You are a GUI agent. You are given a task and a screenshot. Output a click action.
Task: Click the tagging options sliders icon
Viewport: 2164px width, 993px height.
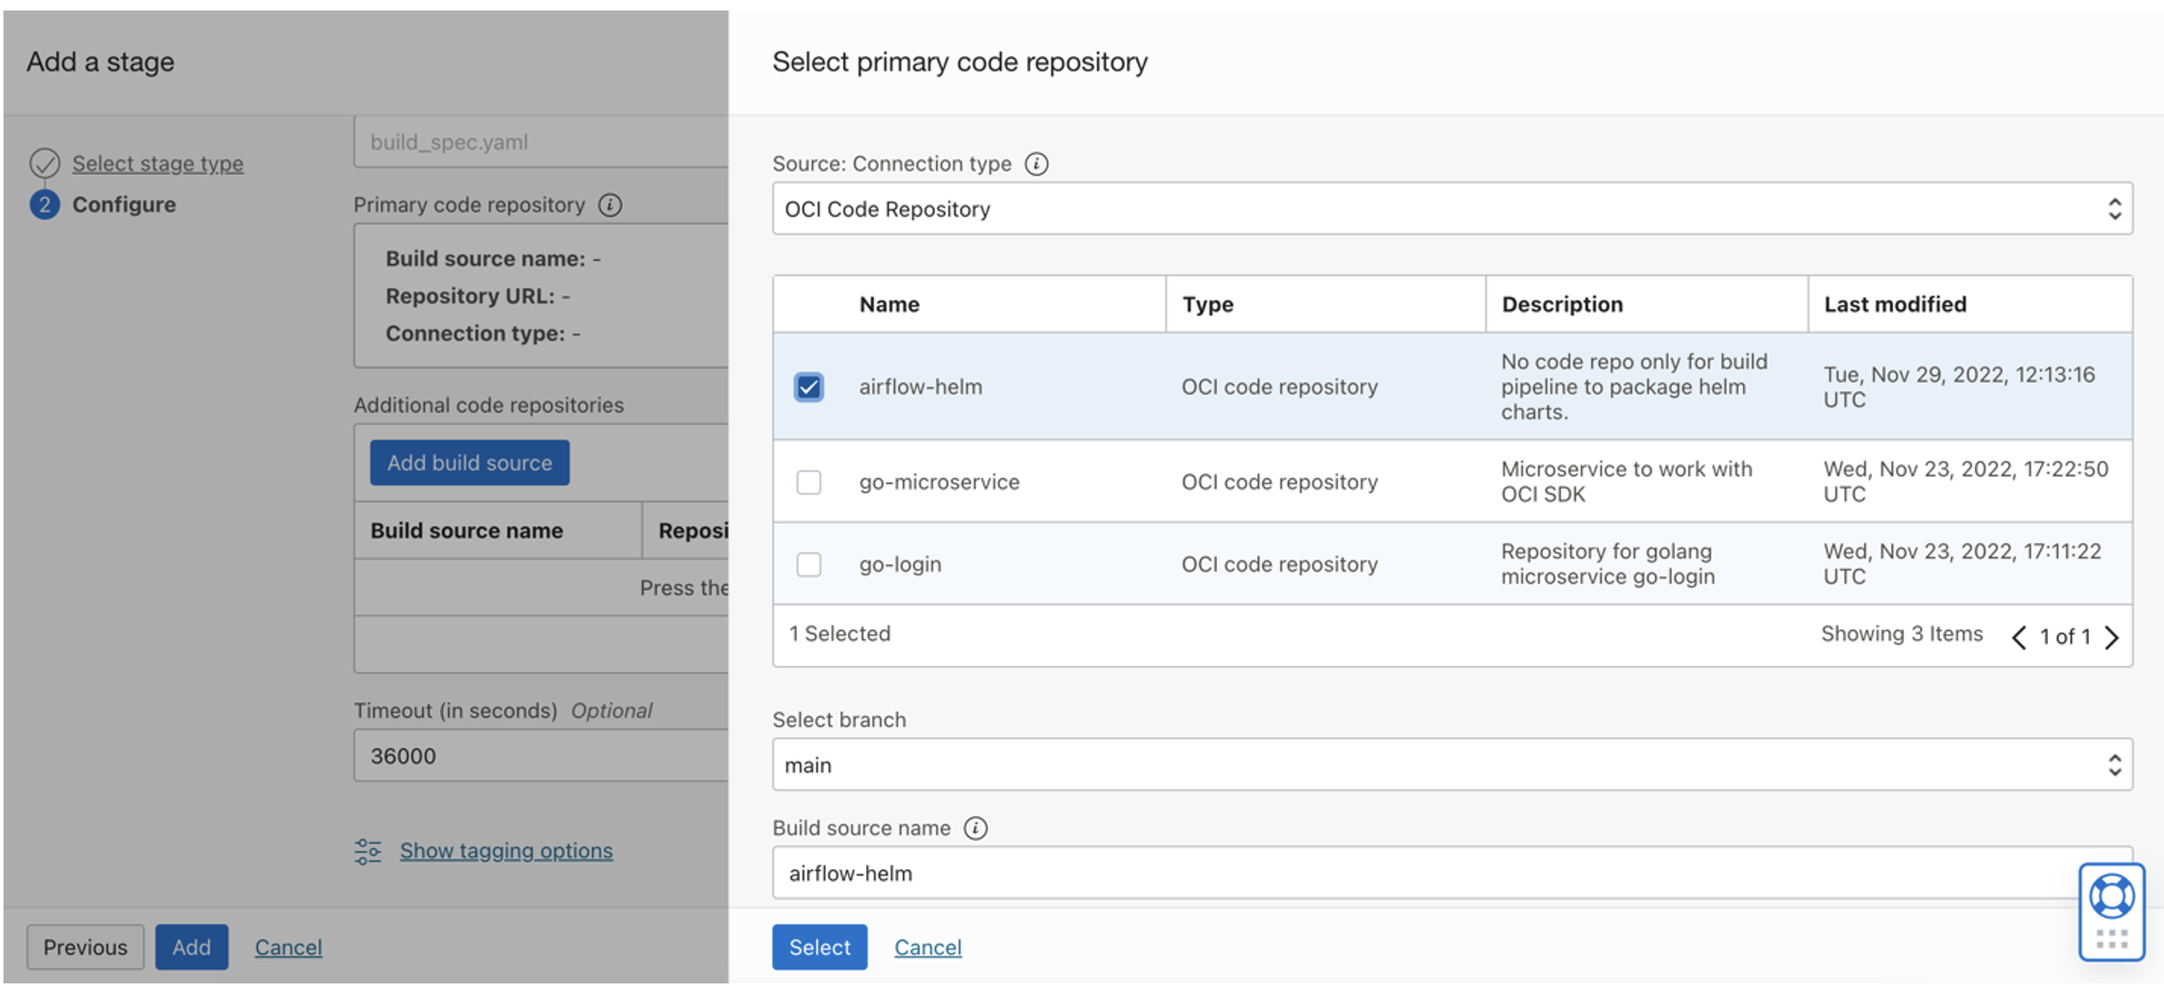point(368,851)
